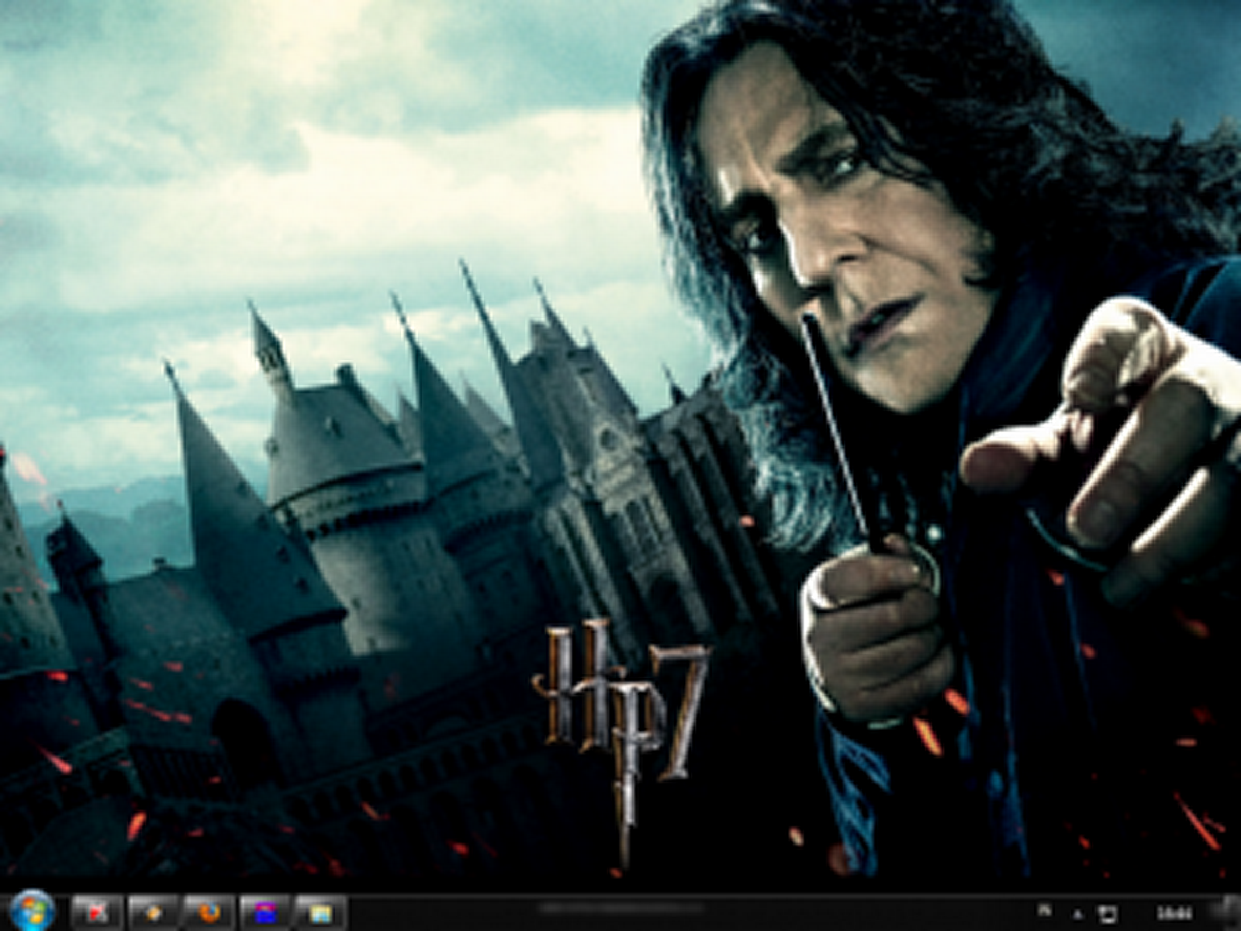Open the orange diamond taskbar app

[154, 912]
